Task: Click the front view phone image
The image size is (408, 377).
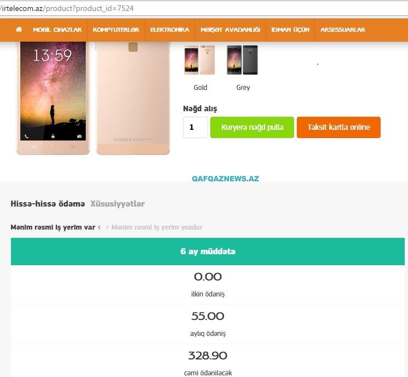Action: click(x=53, y=98)
